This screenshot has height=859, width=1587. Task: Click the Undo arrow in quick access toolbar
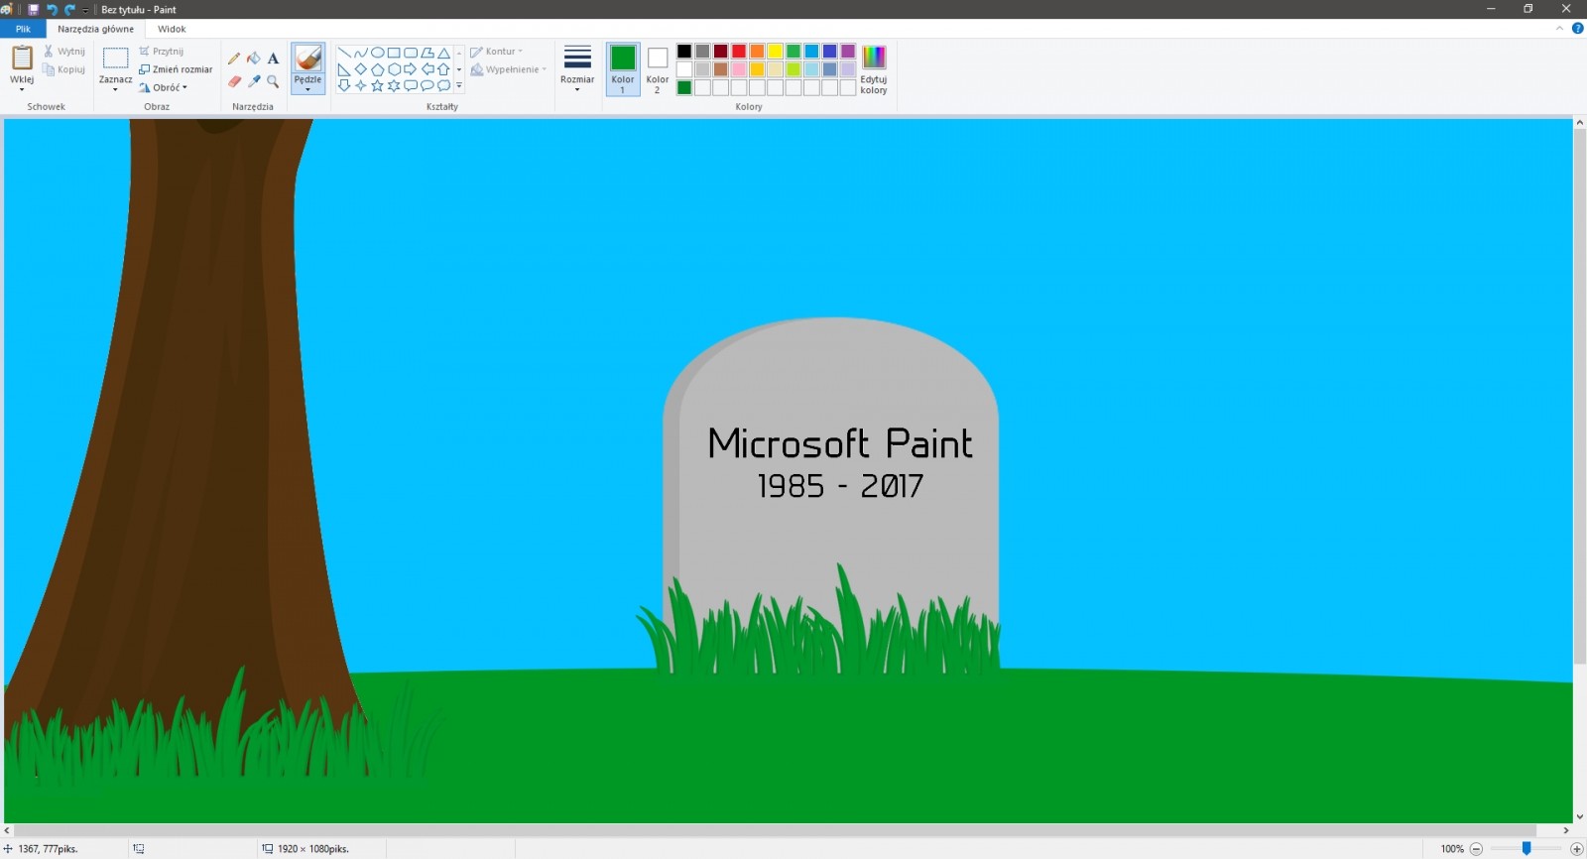52,9
